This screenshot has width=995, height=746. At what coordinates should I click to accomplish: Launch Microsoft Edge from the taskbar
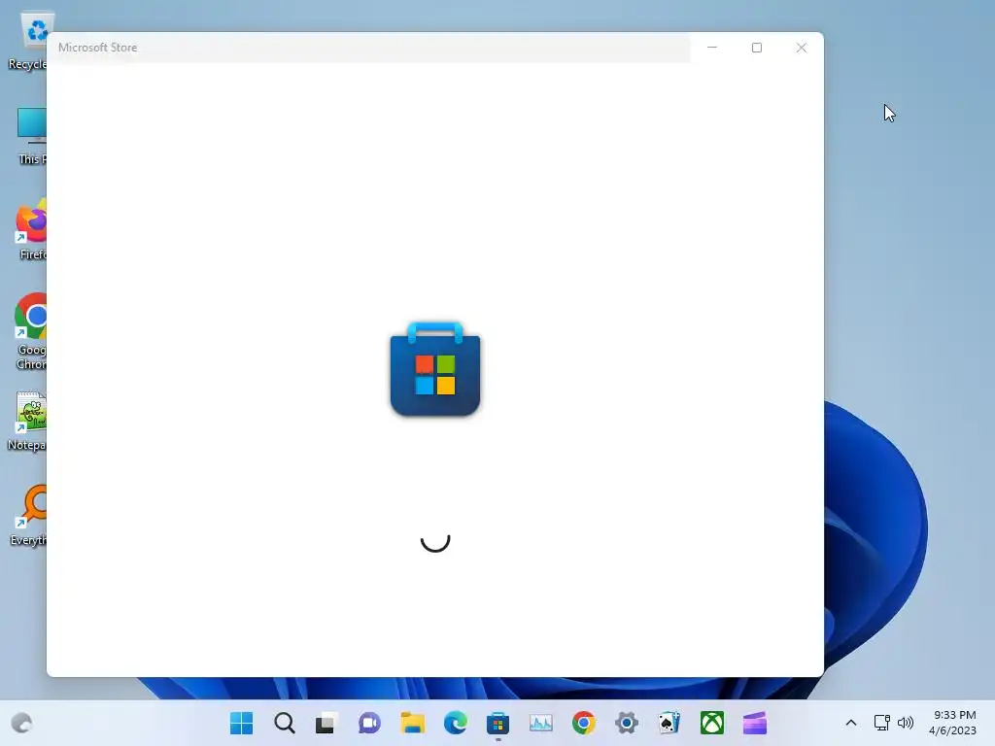[x=455, y=723]
